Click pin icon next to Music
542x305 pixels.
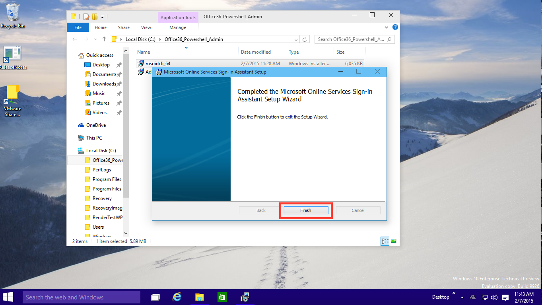point(119,93)
